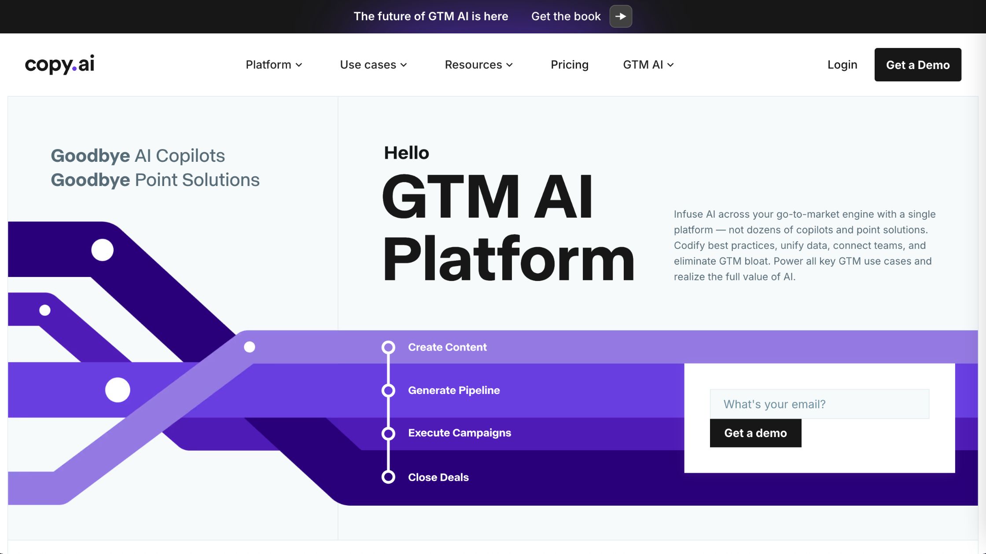
Task: Click the Login button
Action: [x=842, y=64]
